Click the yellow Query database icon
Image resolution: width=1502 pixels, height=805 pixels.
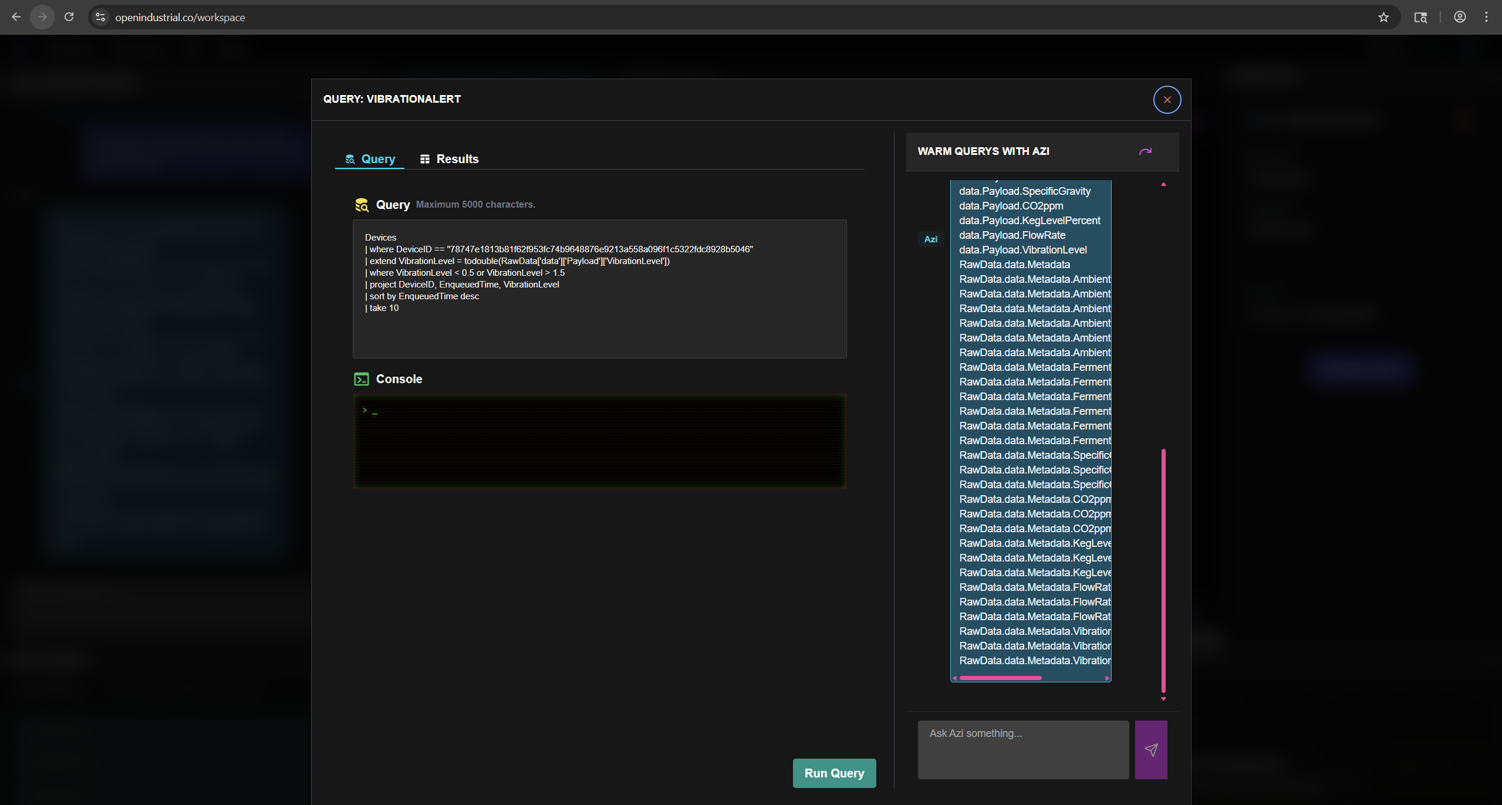(362, 205)
